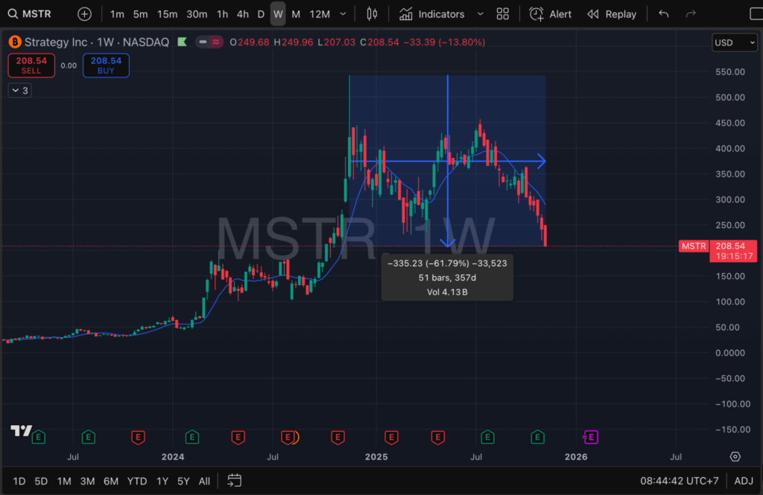Click the Undo arrow icon
The height and width of the screenshot is (495, 763).
click(x=664, y=14)
